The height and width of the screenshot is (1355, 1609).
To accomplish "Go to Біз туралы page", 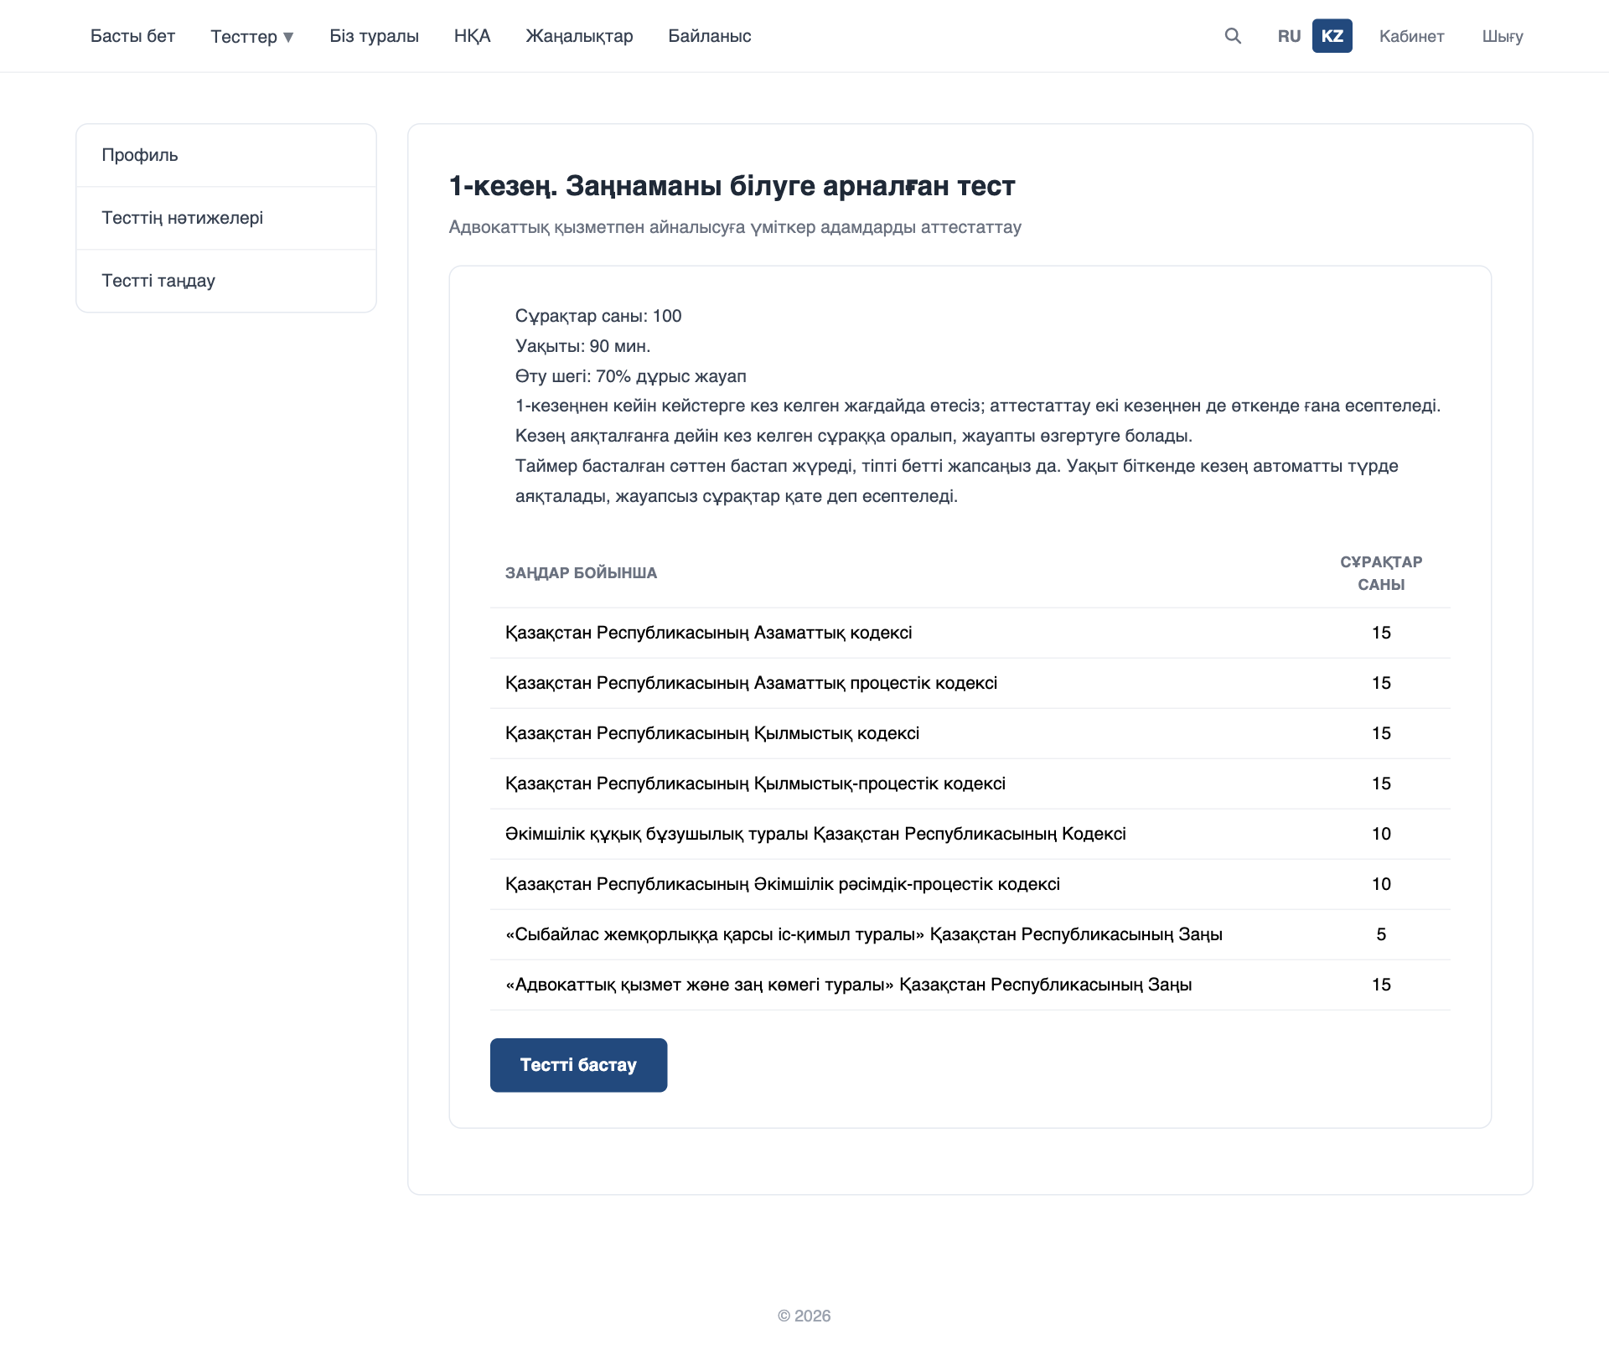I will (374, 36).
